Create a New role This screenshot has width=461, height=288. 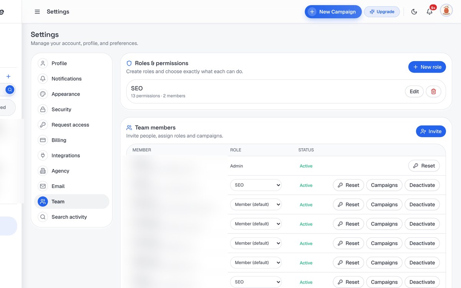coord(427,67)
